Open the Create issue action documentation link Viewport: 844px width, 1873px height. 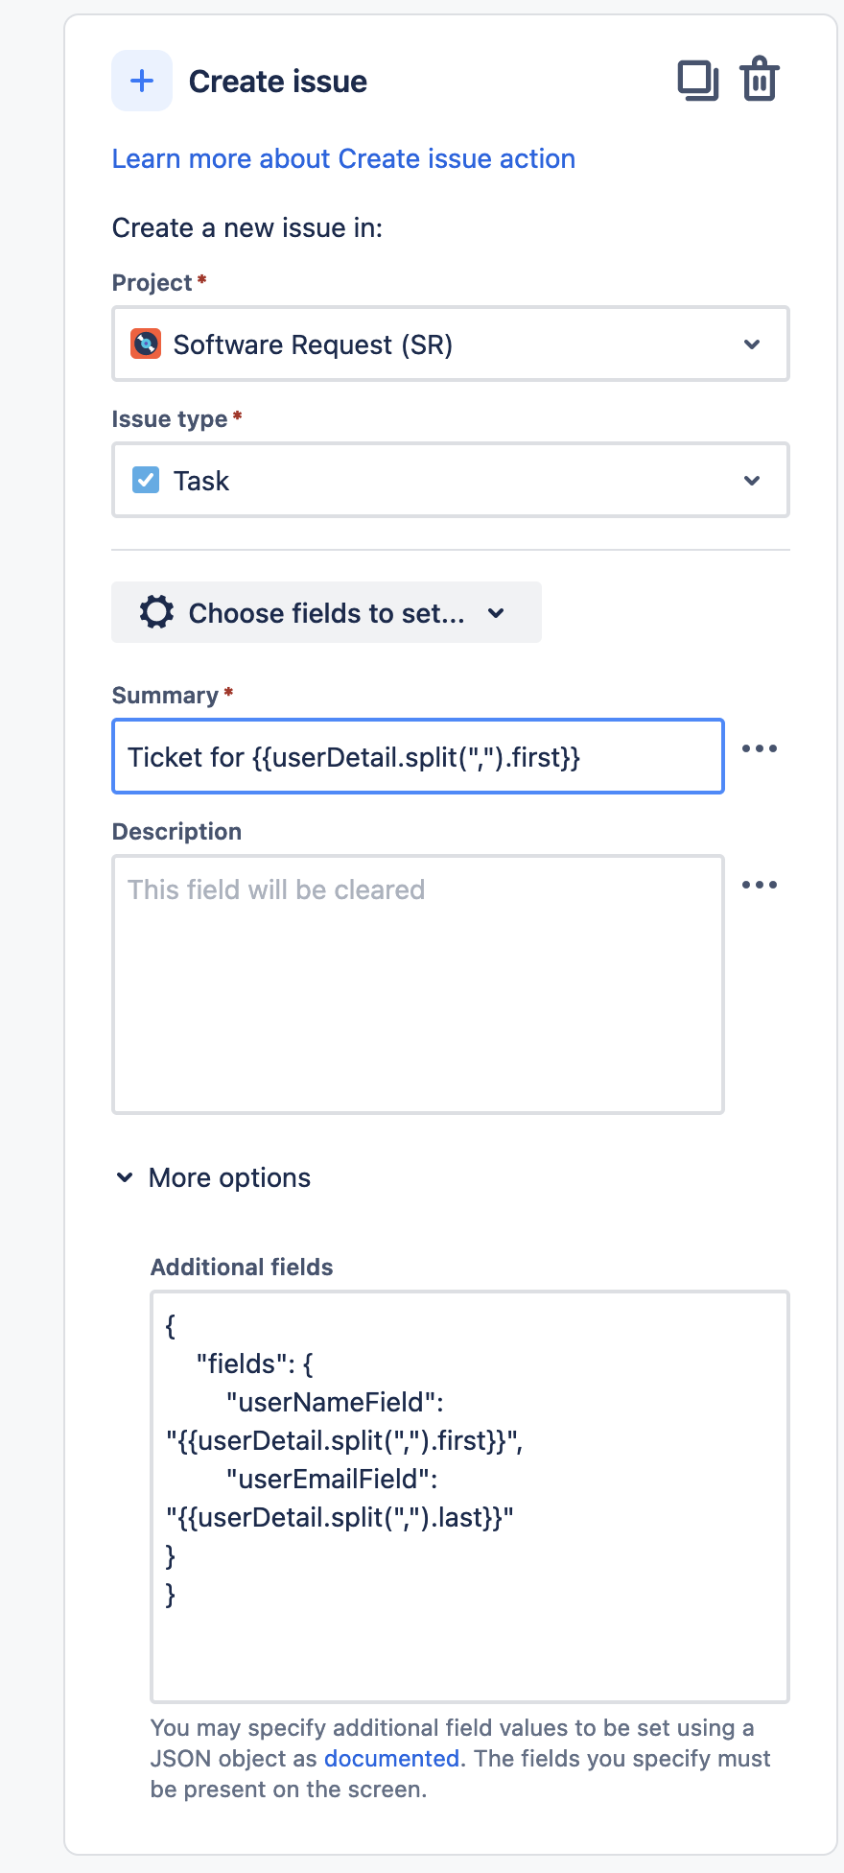342,158
